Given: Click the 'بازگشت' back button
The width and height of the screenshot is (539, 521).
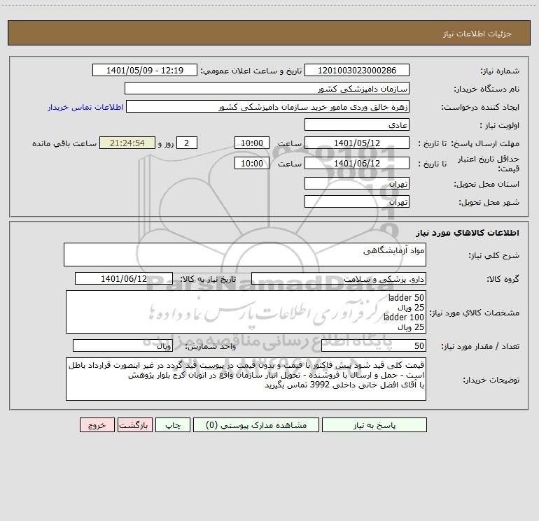Looking at the screenshot, I should tap(134, 424).
